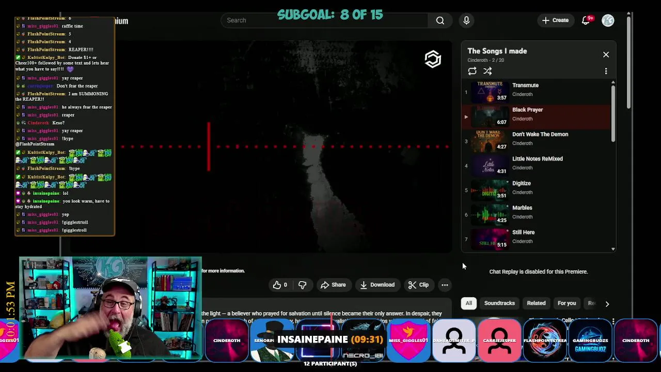Open more actions ellipsis under video

pos(445,285)
